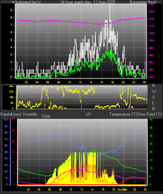163x194 pixels.
Task: Click the Sunset marker on bottom time axis
Action: click(122, 189)
